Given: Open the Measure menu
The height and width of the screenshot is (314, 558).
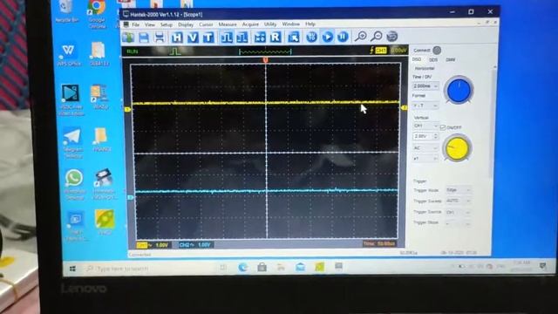Looking at the screenshot, I should (x=228, y=24).
